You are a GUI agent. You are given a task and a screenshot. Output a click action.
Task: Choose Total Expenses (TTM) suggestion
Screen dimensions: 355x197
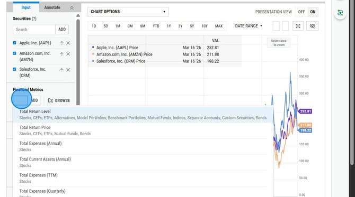143,179
